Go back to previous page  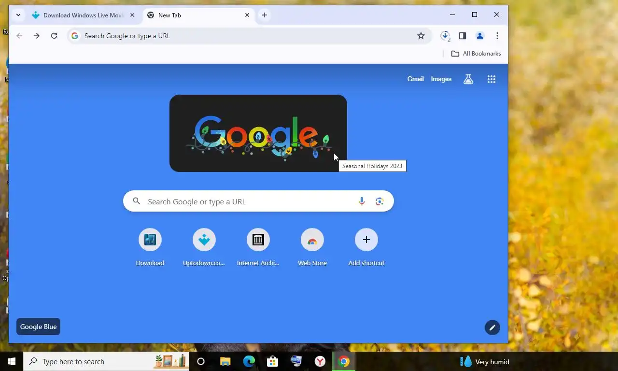pyautogui.click(x=19, y=36)
